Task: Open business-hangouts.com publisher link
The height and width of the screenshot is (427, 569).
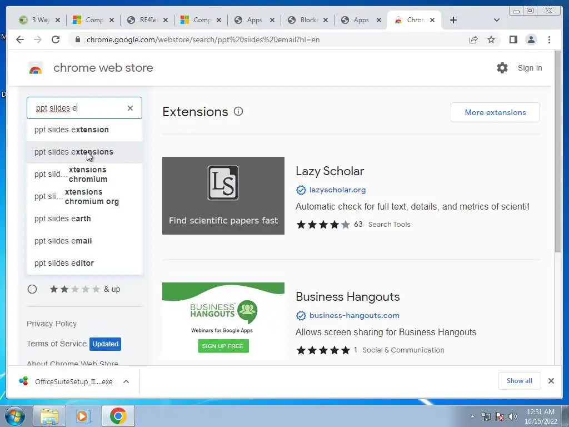Action: [x=354, y=316]
